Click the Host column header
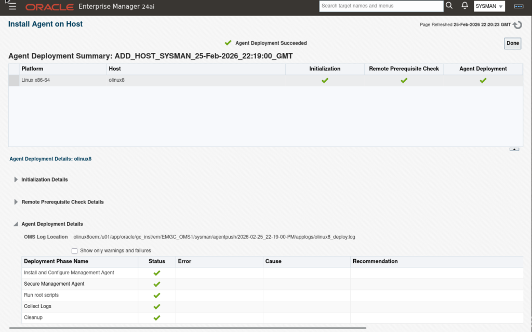Image resolution: width=532 pixels, height=332 pixels. tap(115, 69)
